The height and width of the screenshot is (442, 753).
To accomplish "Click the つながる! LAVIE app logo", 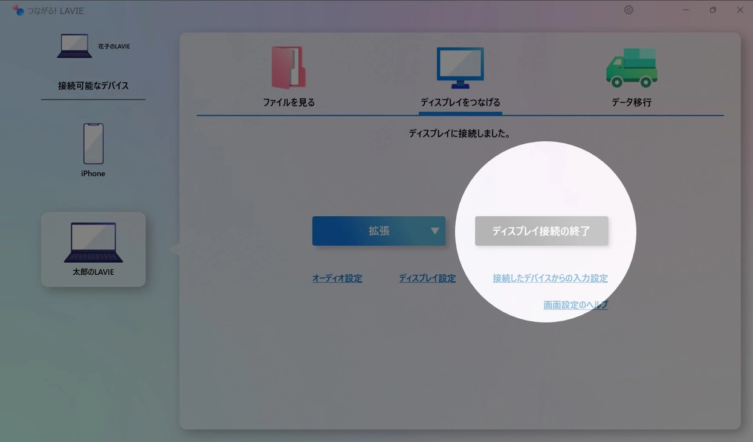I will point(19,10).
